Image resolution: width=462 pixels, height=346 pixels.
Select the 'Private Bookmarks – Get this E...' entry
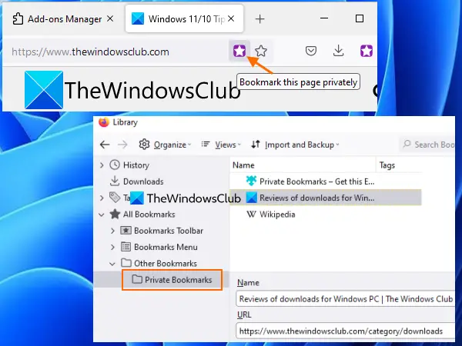pyautogui.click(x=325, y=181)
